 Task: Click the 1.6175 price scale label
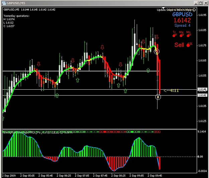pyautogui.click(x=202, y=45)
